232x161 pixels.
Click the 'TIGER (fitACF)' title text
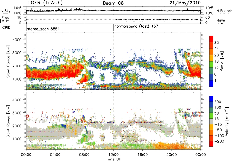(x=45, y=3)
